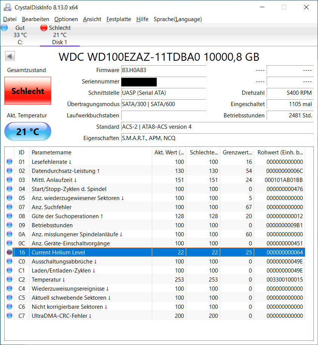318x345 pixels.
Task: Click the status dot for Ausschaltungsabbrüche row
Action: tap(9, 261)
